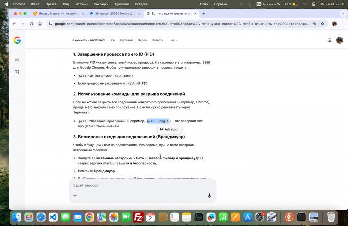
Task: Start voice input with microphone icon
Action: [209, 196]
